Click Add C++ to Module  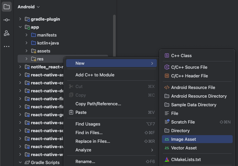pos(95,75)
